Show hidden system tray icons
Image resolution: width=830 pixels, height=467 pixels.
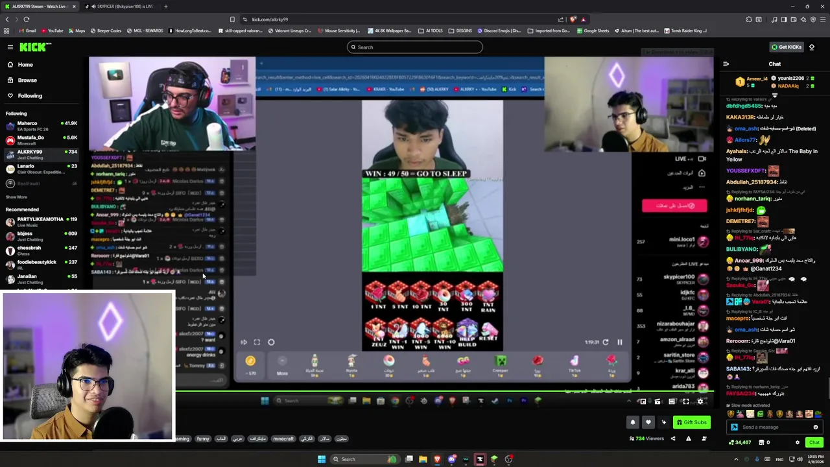(x=735, y=459)
